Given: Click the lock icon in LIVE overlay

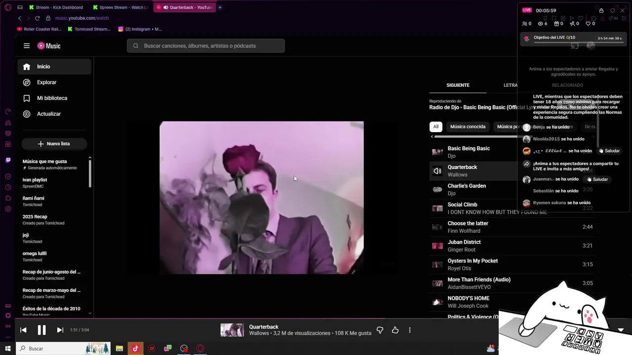Looking at the screenshot, I should click(x=601, y=10).
